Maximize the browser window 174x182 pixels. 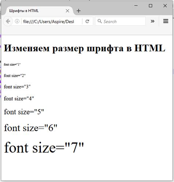151,6
